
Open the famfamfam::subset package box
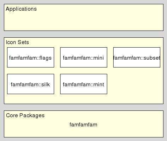point(137,58)
